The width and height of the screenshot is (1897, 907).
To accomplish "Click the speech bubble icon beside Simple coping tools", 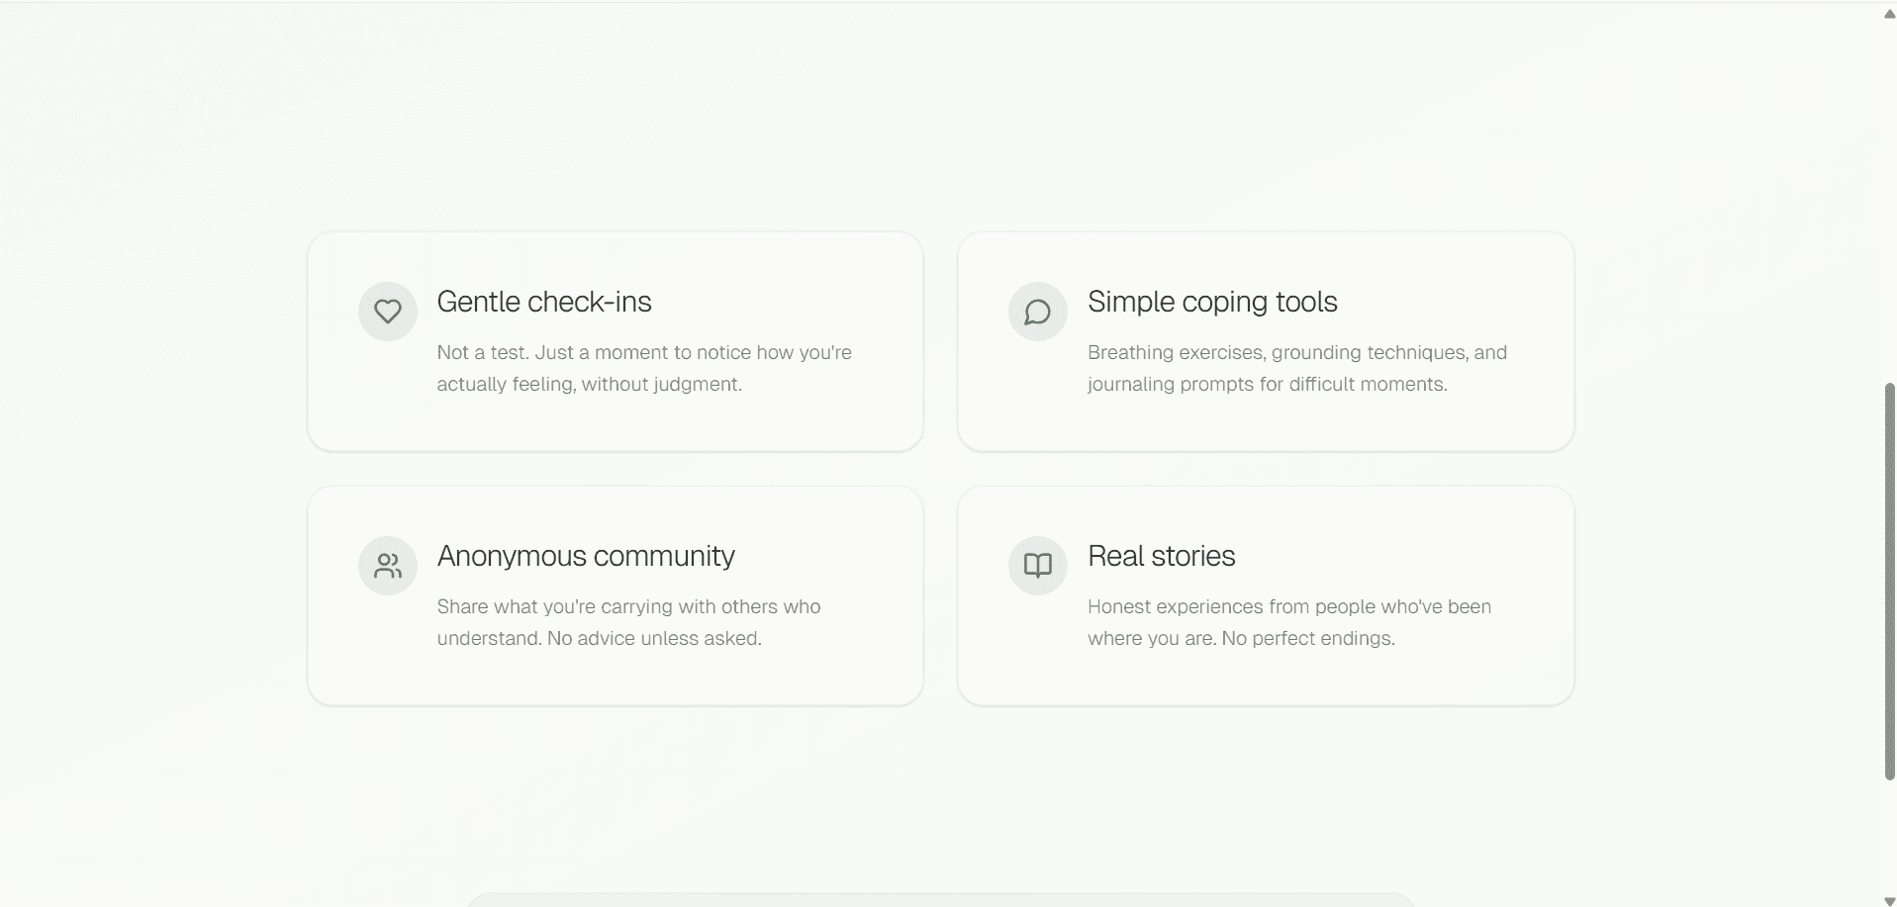I will click(1037, 312).
